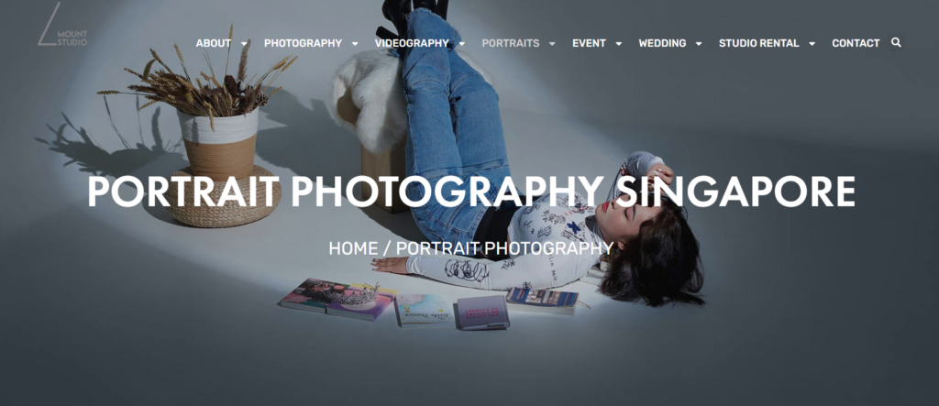The width and height of the screenshot is (939, 406).
Task: Open the Videography menu item
Action: point(412,43)
